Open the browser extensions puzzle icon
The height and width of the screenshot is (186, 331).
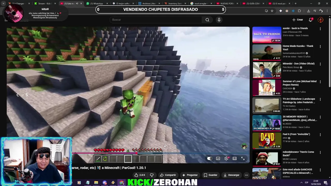coord(299,11)
